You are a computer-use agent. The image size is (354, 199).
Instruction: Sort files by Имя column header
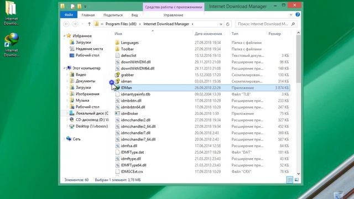pyautogui.click(x=118, y=34)
